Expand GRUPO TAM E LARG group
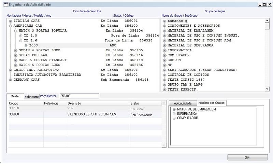The height and width of the screenshot is (166, 273). point(164,85)
